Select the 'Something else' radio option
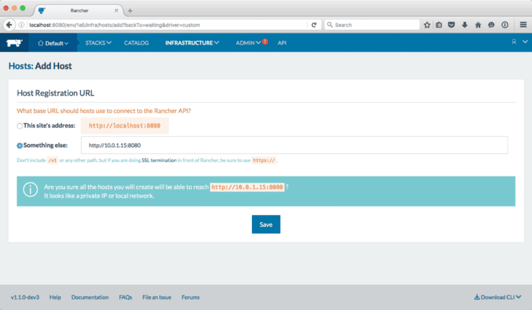This screenshot has width=532, height=310. tap(20, 145)
